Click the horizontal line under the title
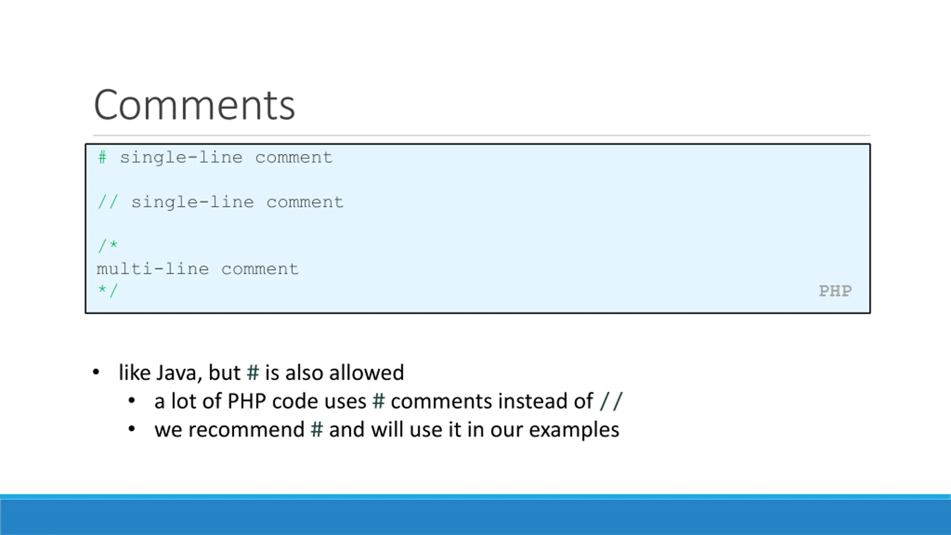The width and height of the screenshot is (951, 535). click(x=481, y=135)
